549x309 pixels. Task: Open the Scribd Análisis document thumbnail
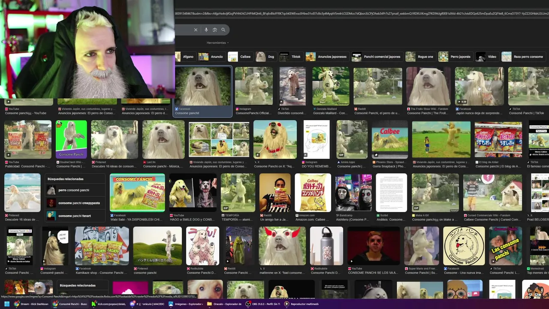[392, 193]
